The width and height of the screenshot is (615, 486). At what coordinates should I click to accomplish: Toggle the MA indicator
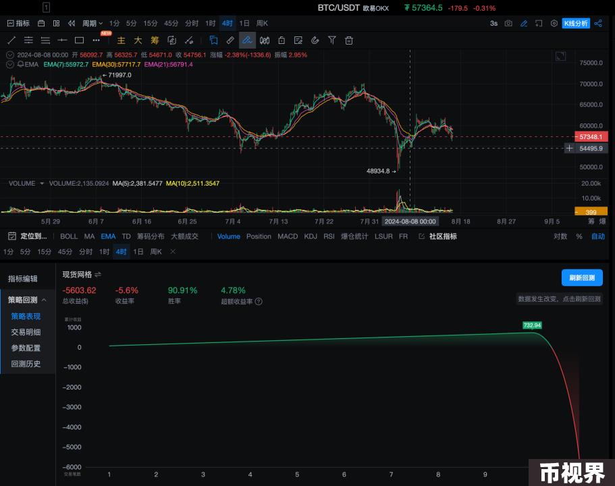pyautogui.click(x=89, y=236)
